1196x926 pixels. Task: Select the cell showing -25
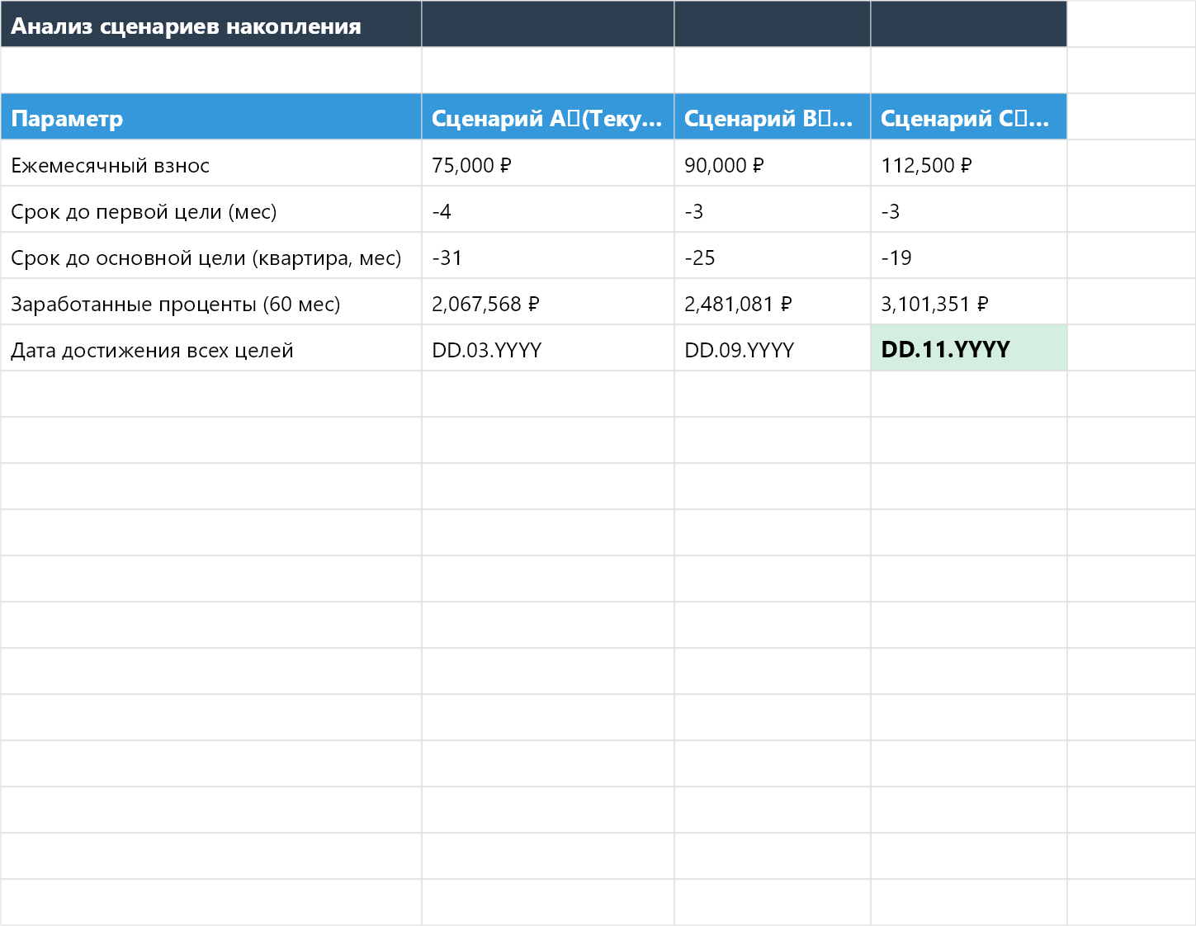[x=772, y=257]
